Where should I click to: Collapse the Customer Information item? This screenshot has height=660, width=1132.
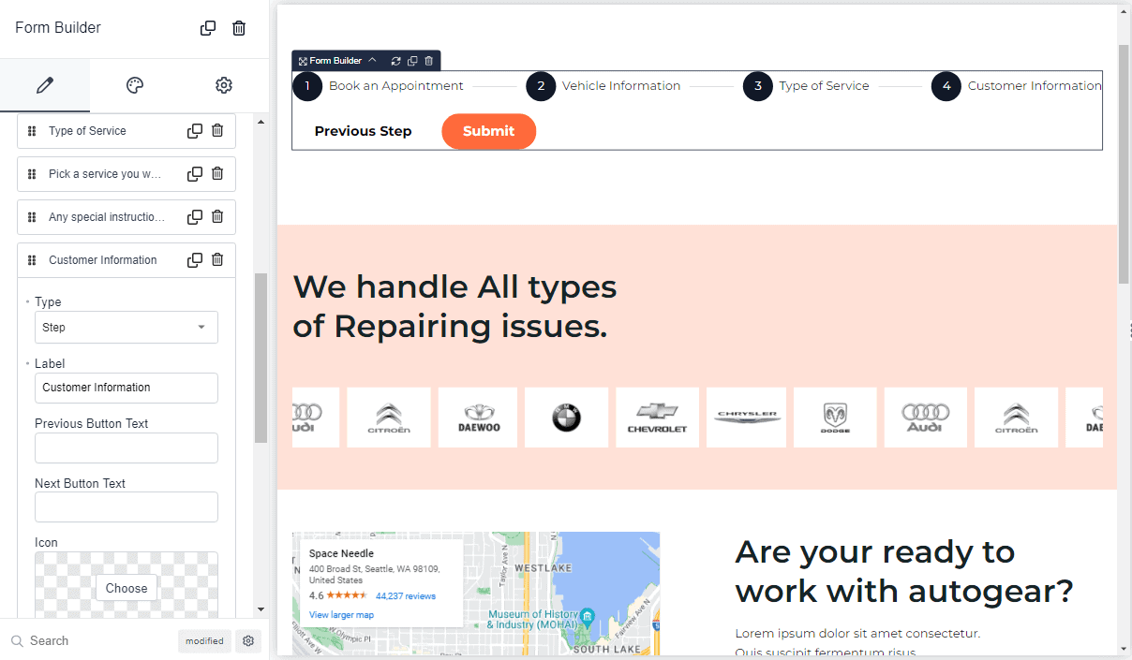pos(127,260)
